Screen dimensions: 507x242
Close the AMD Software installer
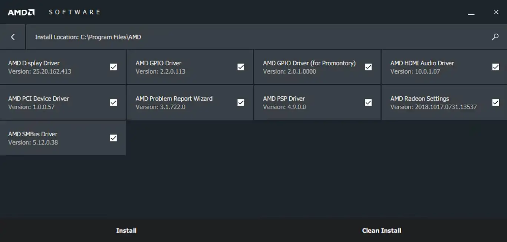coord(496,12)
